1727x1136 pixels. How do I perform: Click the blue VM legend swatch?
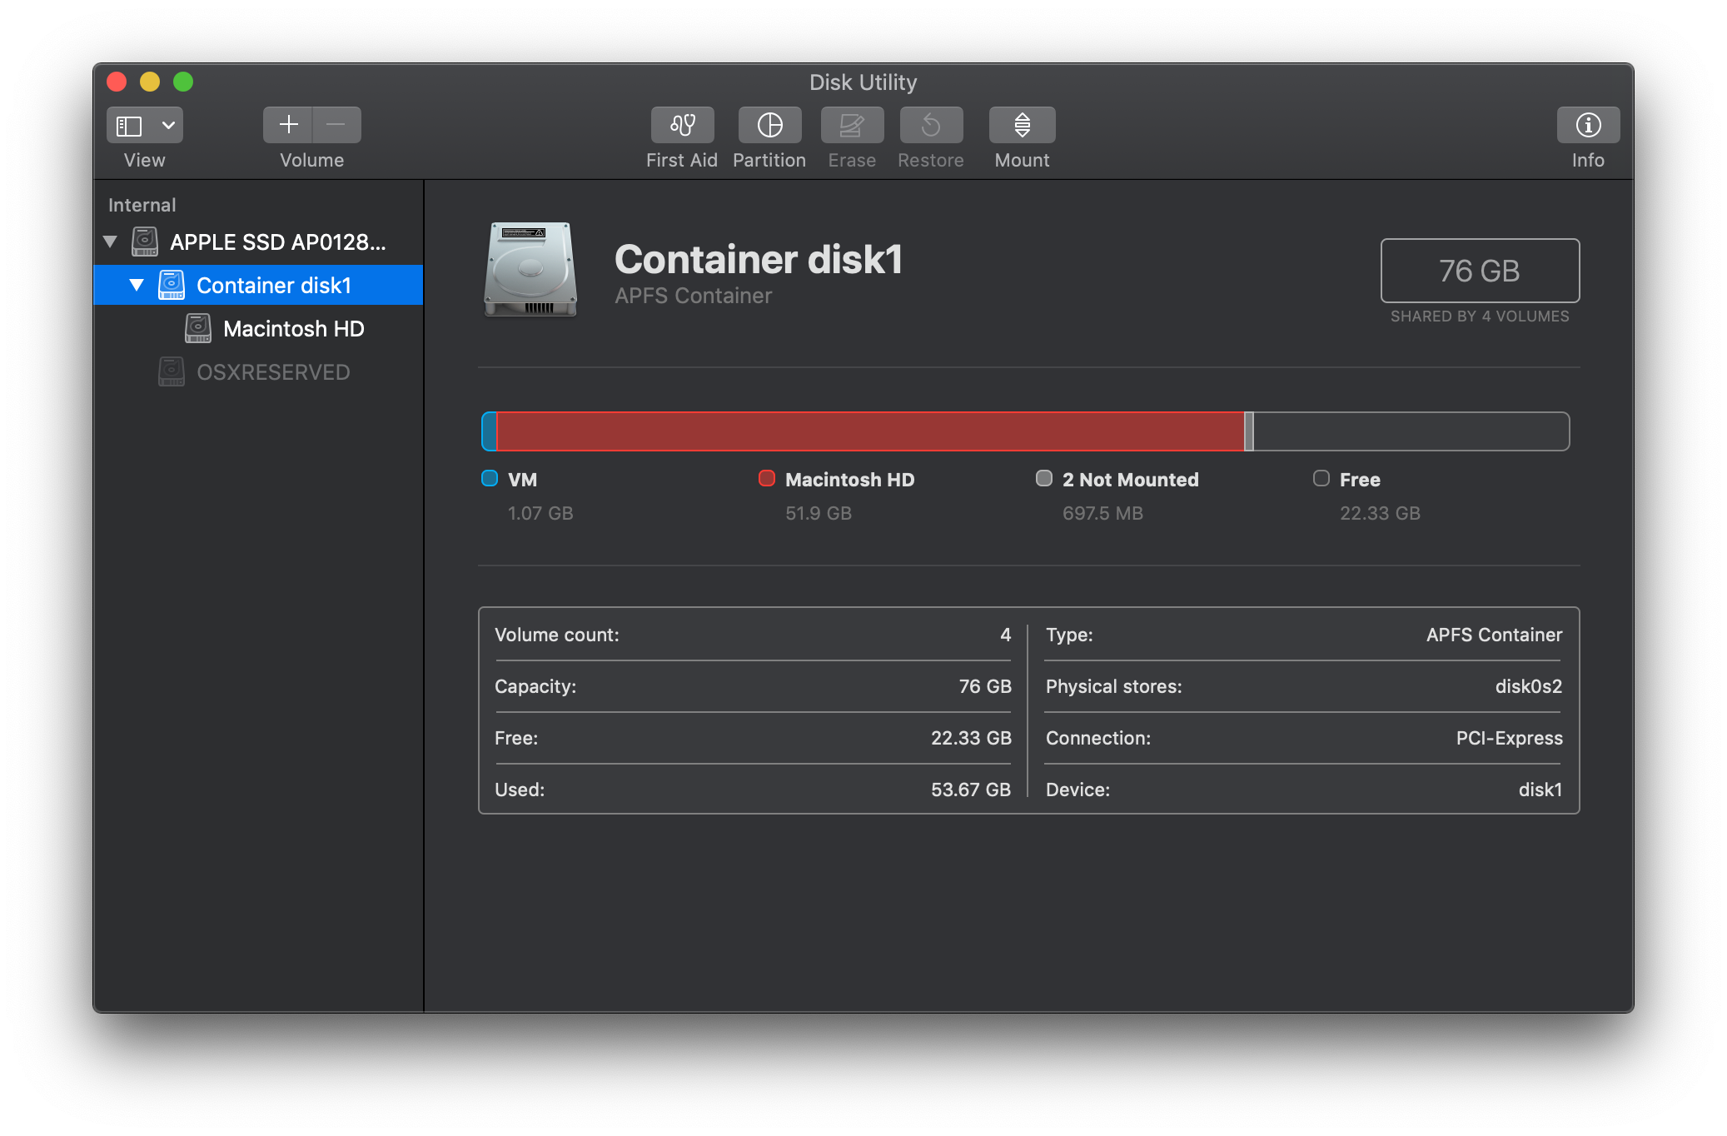(490, 478)
